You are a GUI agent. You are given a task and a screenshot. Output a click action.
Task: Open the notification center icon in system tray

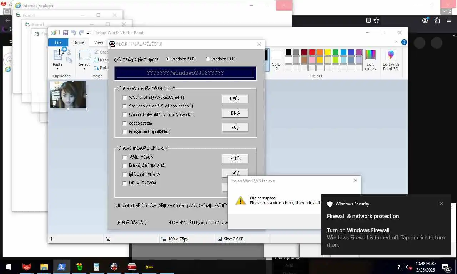coord(446,267)
